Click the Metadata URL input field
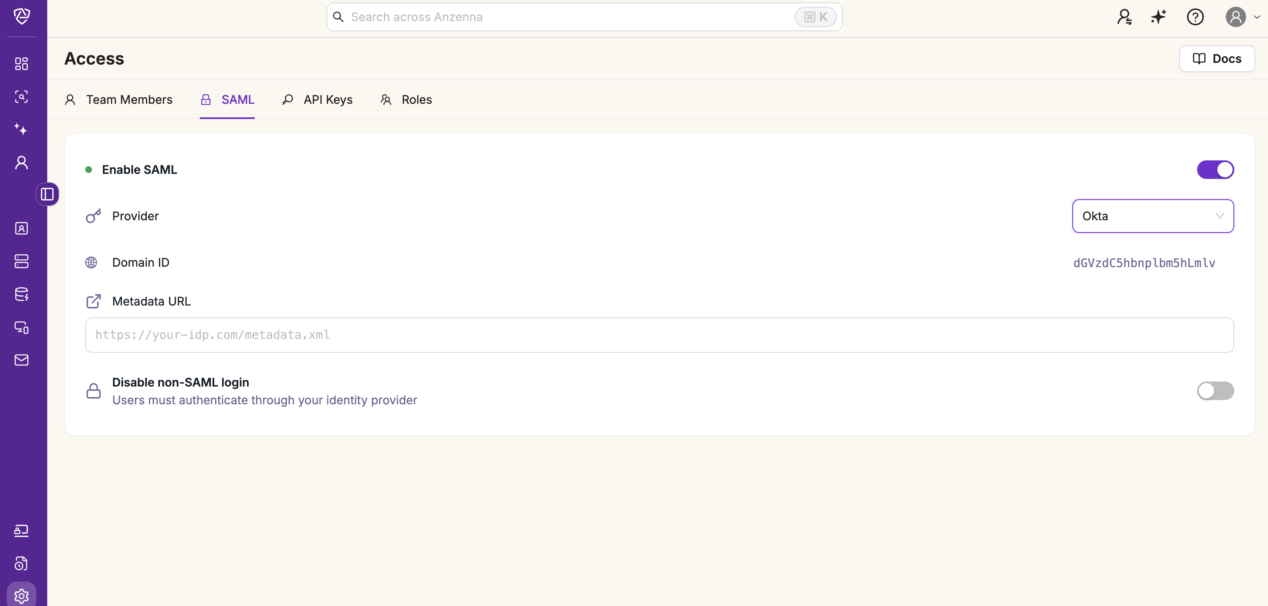This screenshot has width=1268, height=606. click(659, 335)
